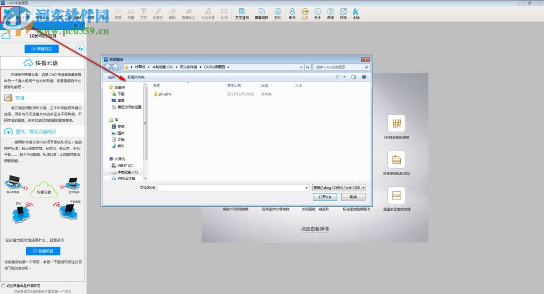This screenshot has width=544, height=294.
Task: Open the file name history dropdown
Action: click(306, 187)
